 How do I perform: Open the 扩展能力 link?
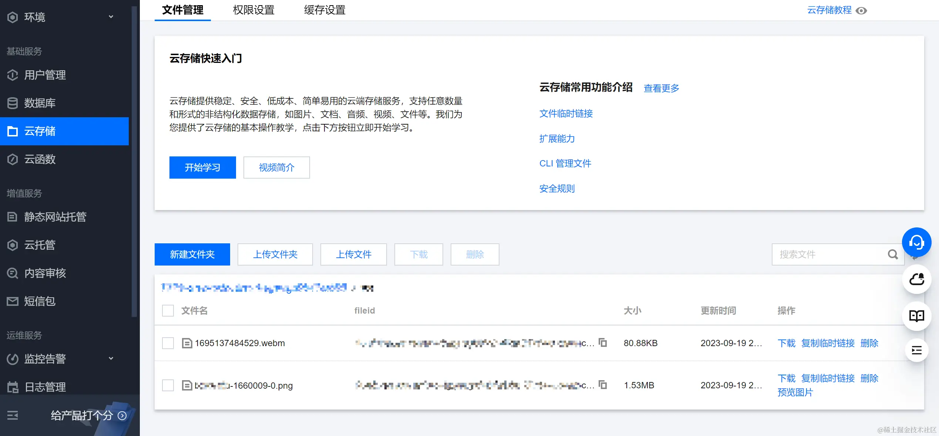tap(557, 139)
